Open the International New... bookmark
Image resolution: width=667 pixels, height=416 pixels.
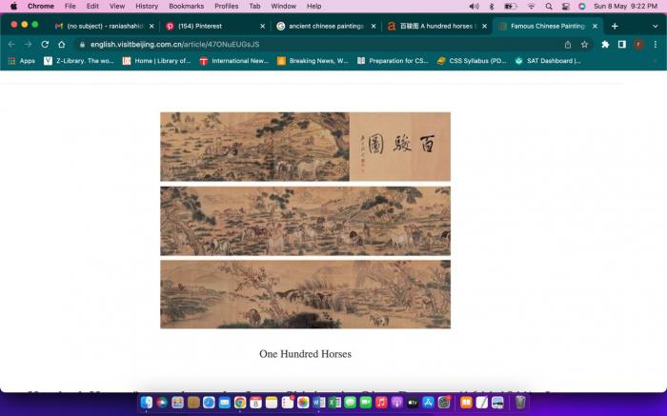pos(234,61)
